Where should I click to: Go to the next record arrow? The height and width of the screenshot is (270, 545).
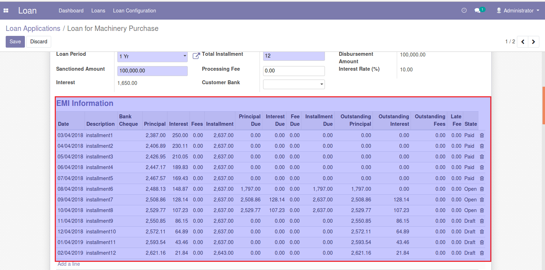click(x=533, y=42)
